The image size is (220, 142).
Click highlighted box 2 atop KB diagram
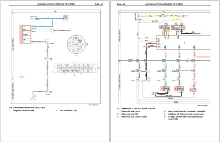click(65, 18)
